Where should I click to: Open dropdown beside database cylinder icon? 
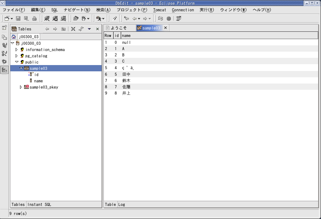(88, 19)
